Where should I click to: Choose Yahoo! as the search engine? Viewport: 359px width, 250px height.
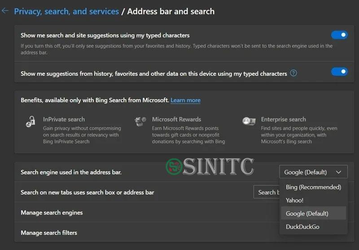(x=313, y=200)
